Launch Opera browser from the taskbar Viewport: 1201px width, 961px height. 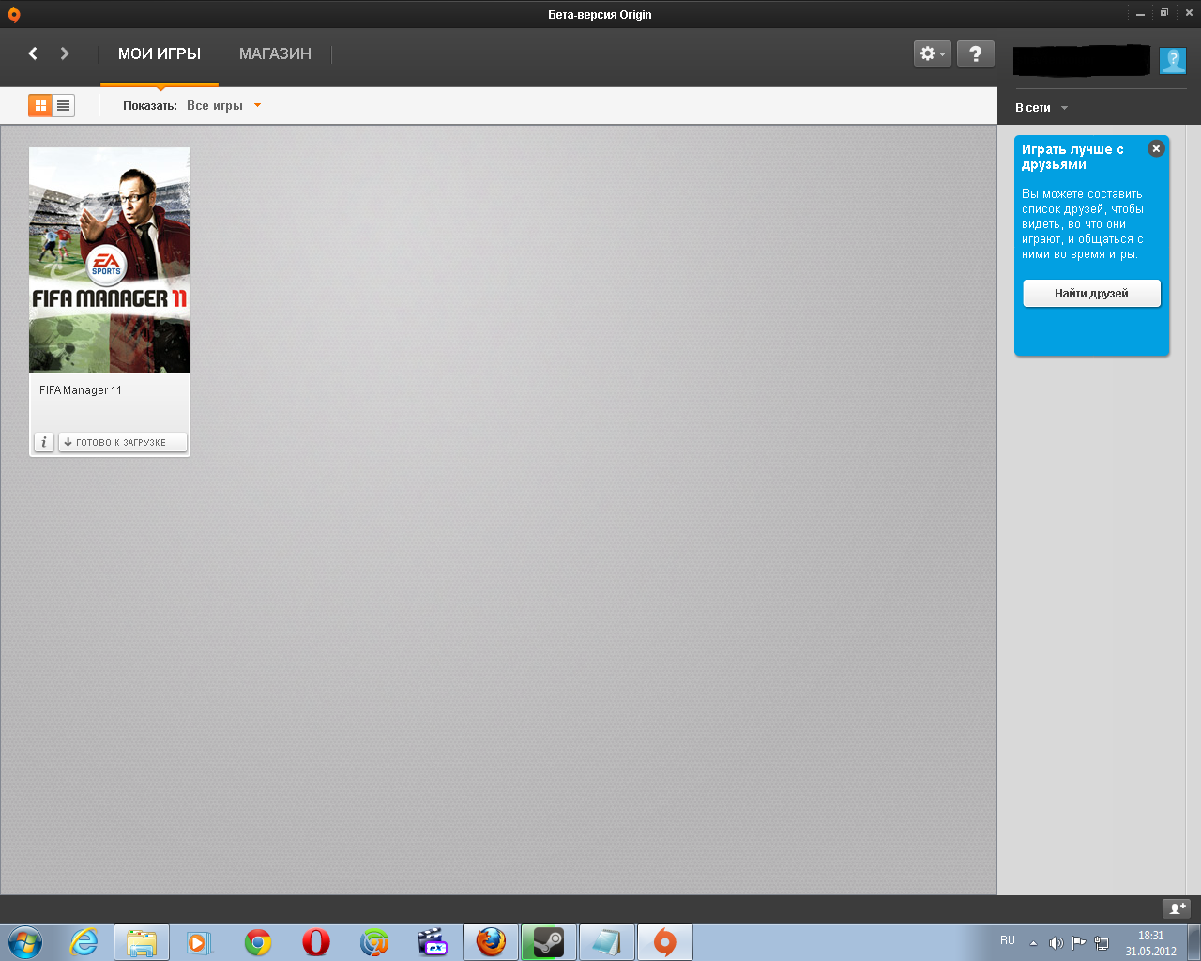[x=316, y=942]
